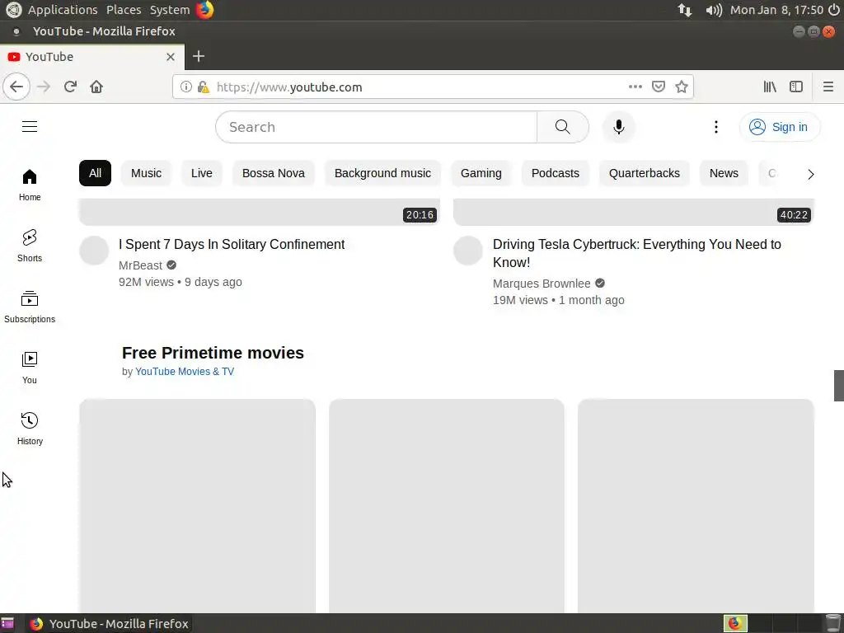Toggle the Firefox sidebar view
This screenshot has height=633, width=844.
click(796, 87)
